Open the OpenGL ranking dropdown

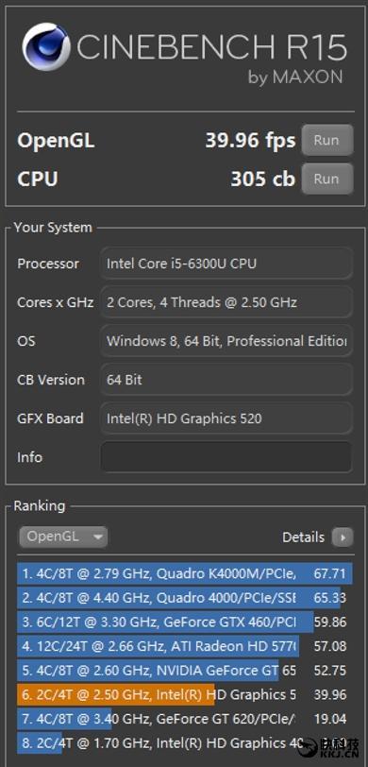[63, 537]
